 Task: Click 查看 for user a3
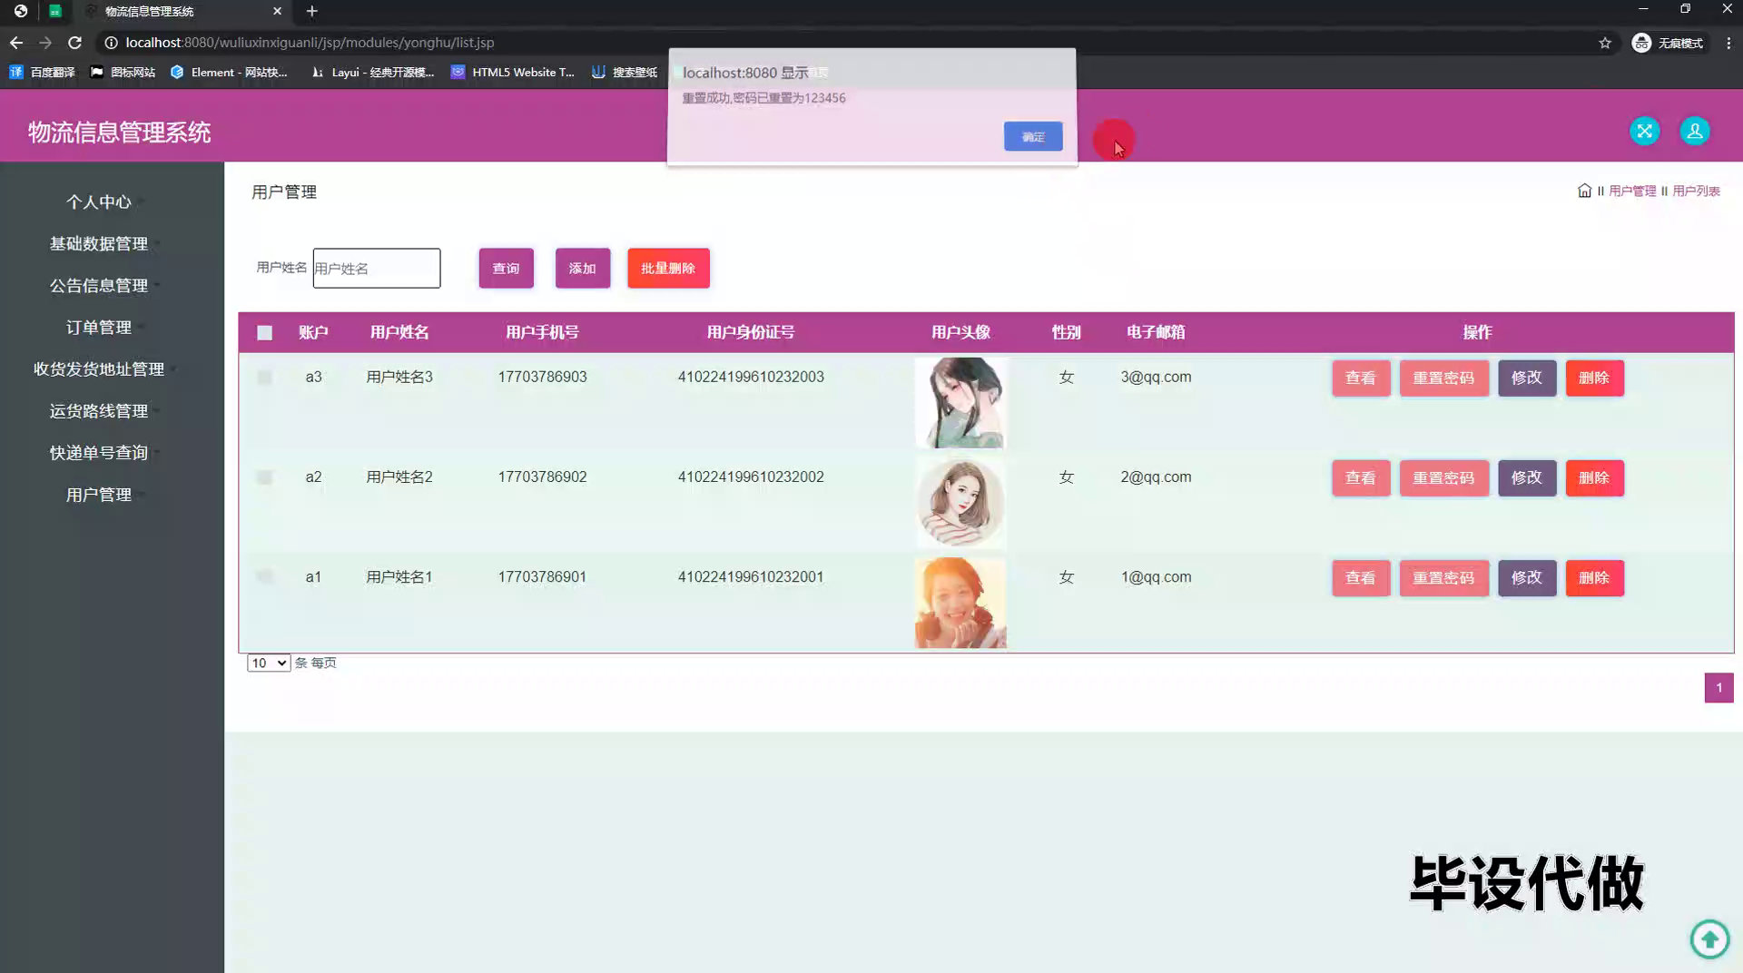coord(1361,378)
